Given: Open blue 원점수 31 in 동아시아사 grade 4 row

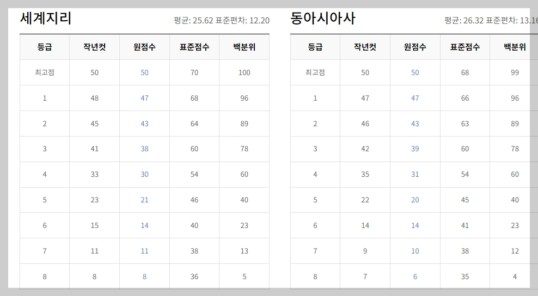Looking at the screenshot, I should click(415, 175).
